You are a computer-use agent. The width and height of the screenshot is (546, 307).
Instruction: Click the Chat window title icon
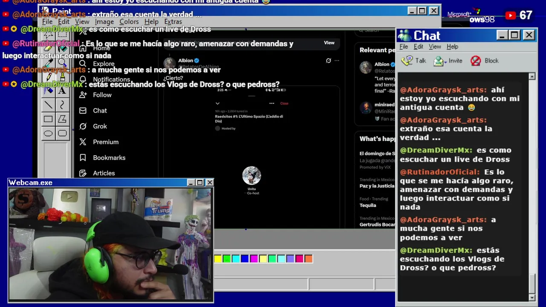[404, 35]
